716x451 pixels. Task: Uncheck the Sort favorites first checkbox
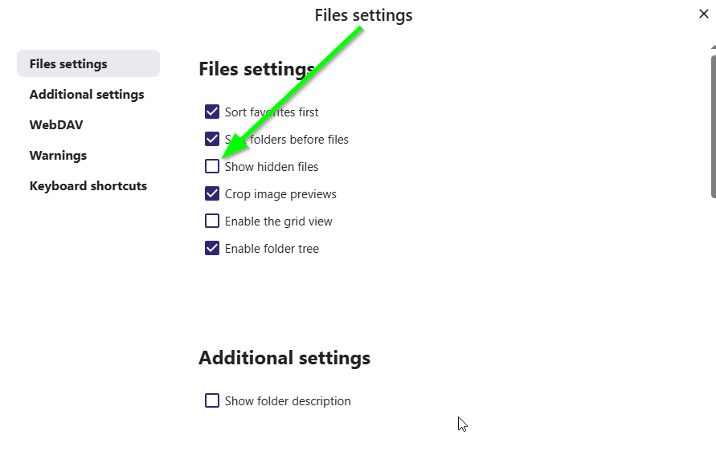(212, 112)
